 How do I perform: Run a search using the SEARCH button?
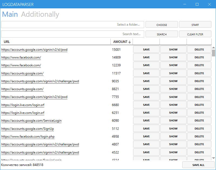point(161,34)
